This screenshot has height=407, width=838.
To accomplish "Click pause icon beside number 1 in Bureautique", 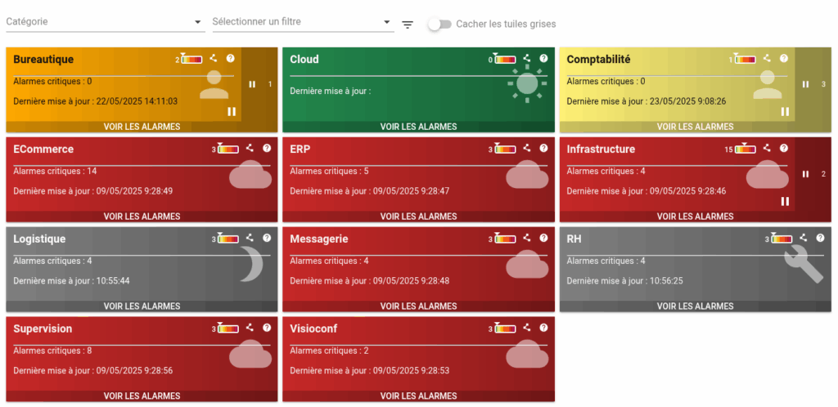I will point(252,84).
